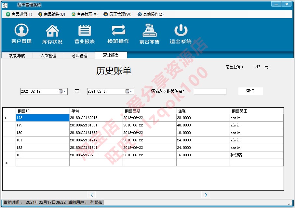Select the cell with sale ID 180
295x208 pixels.
[x=43, y=133]
